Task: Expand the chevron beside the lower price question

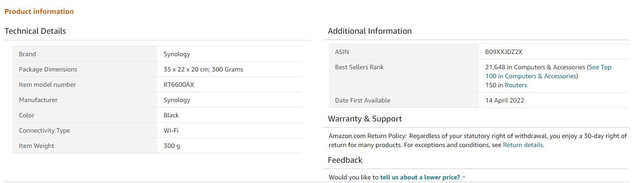Action: click(x=464, y=177)
